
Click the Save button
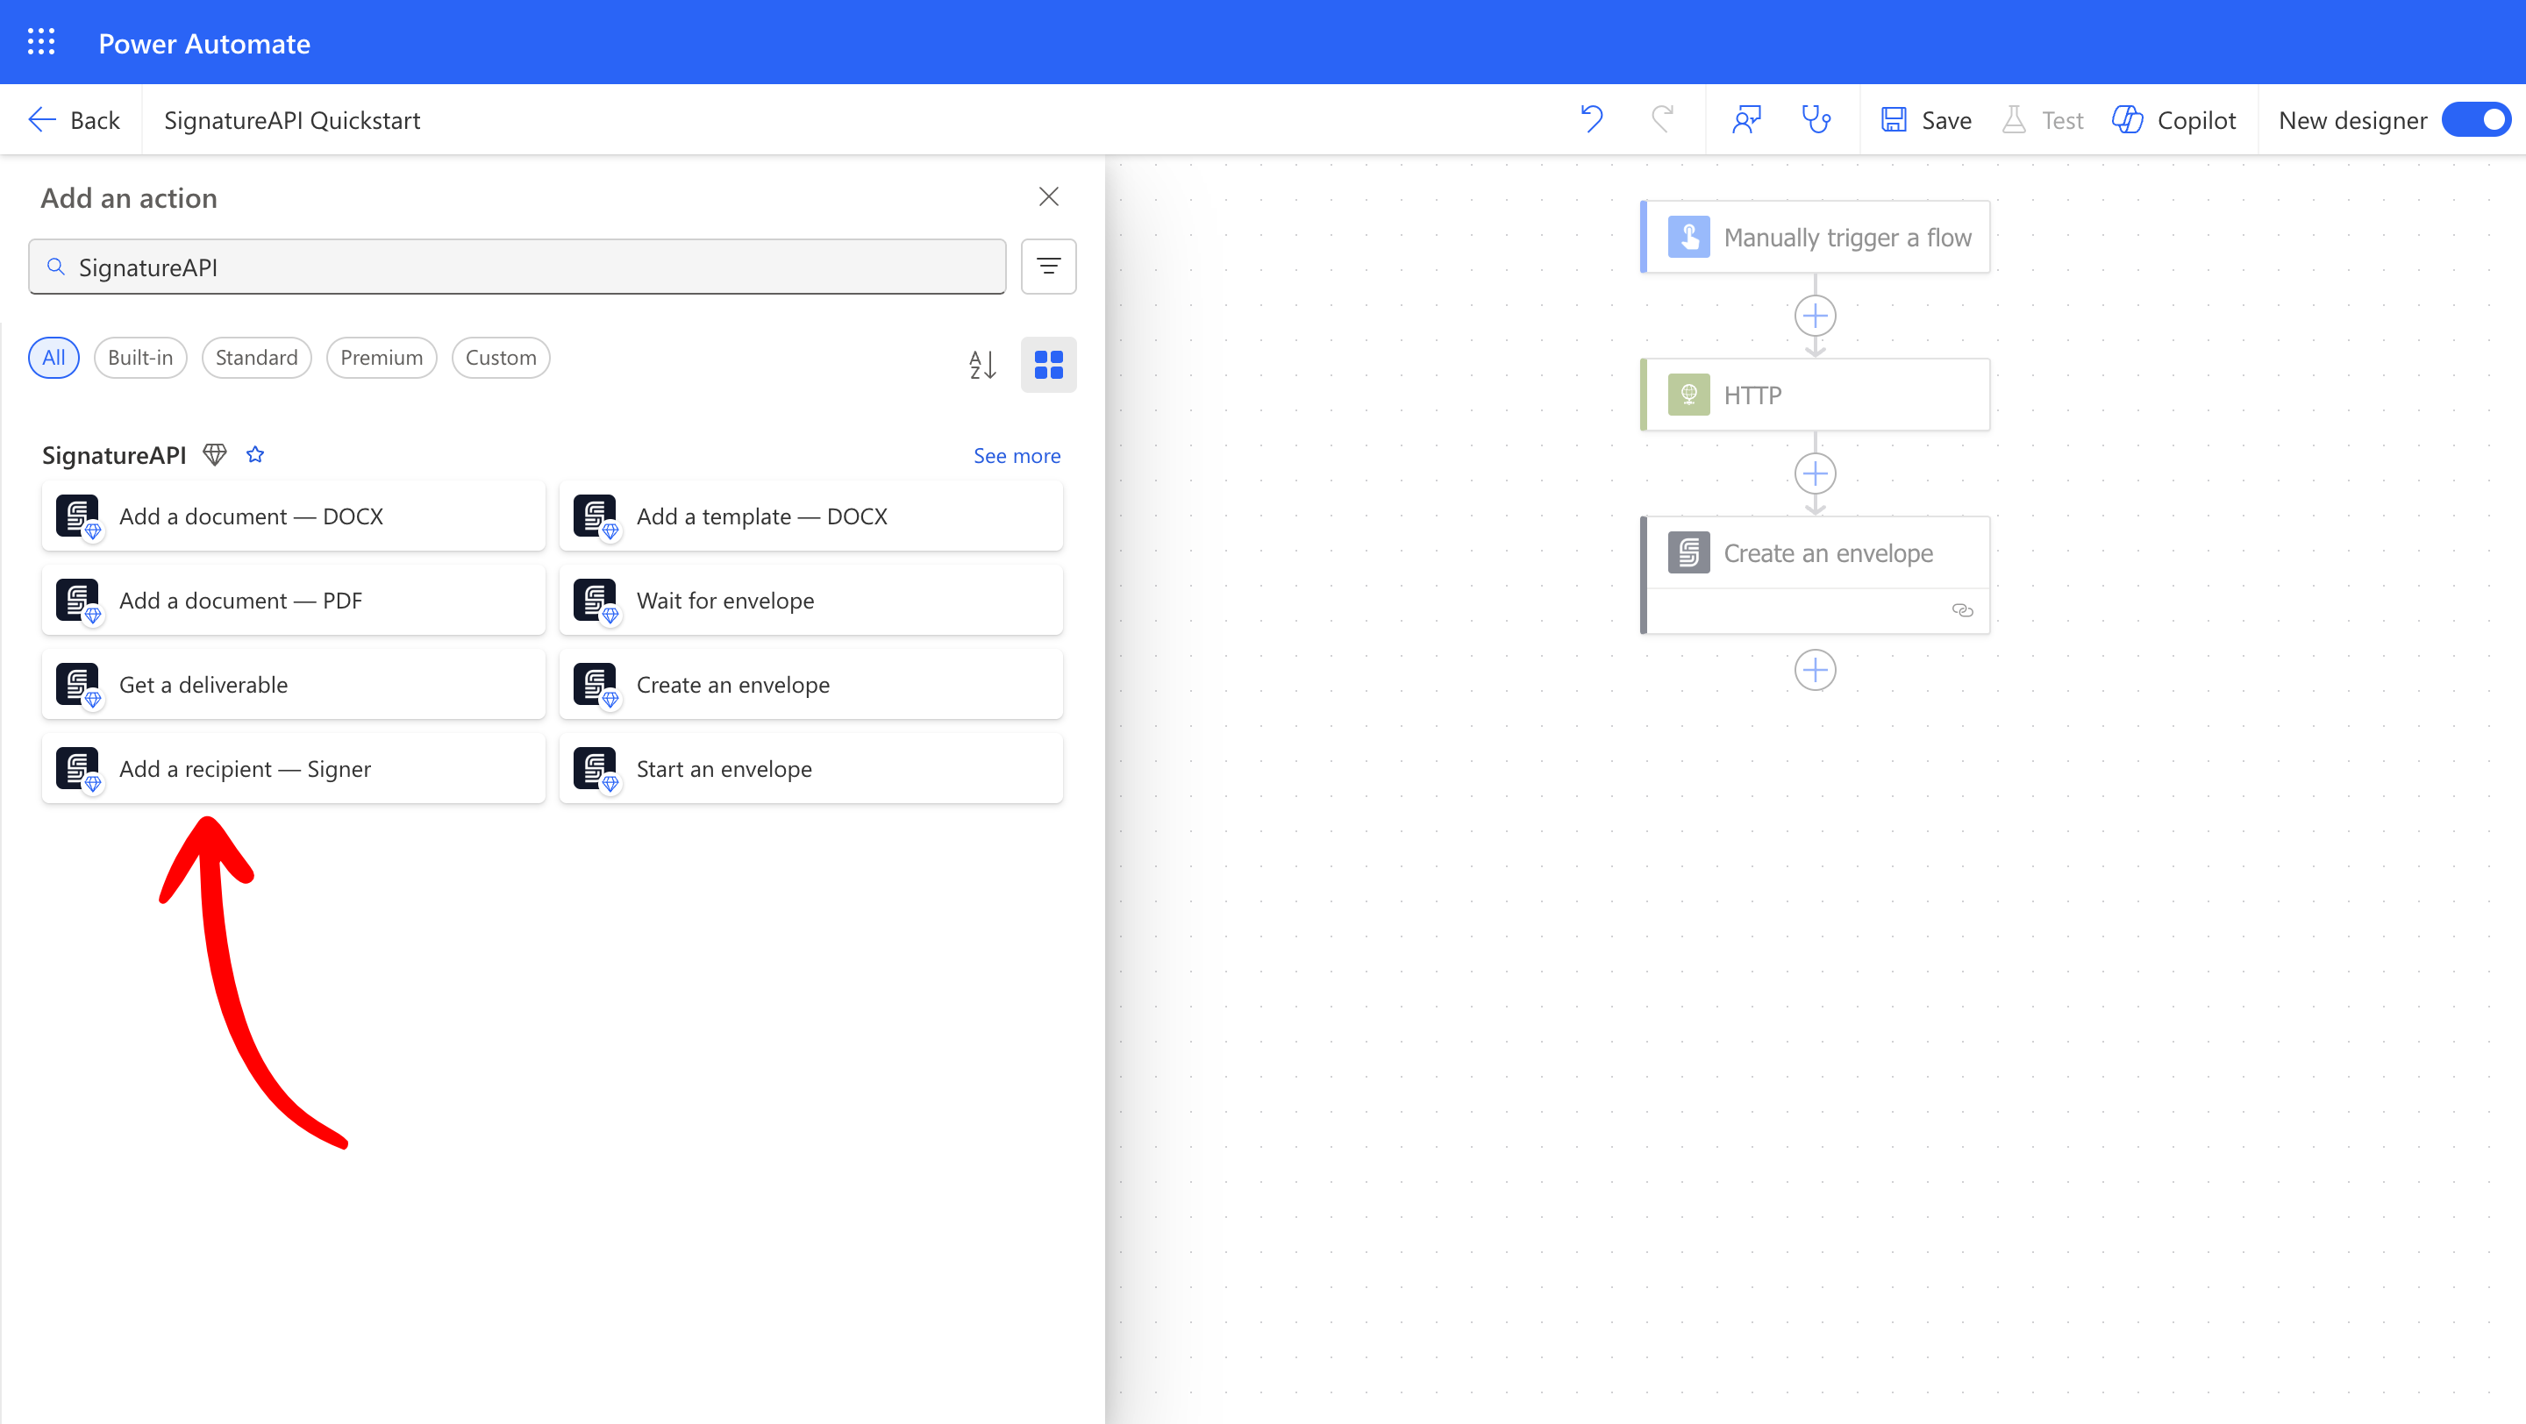coord(1926,119)
